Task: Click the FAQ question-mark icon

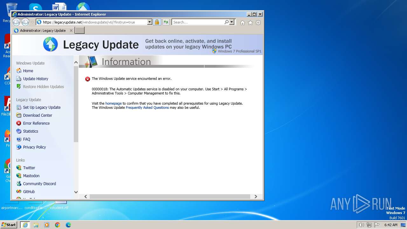Action: point(19,139)
